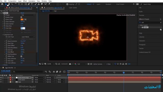Image resolution: width=163 pixels, height=92 pixels.
Task: Toggle Core Size stopwatch
Action: click(x=4, y=28)
